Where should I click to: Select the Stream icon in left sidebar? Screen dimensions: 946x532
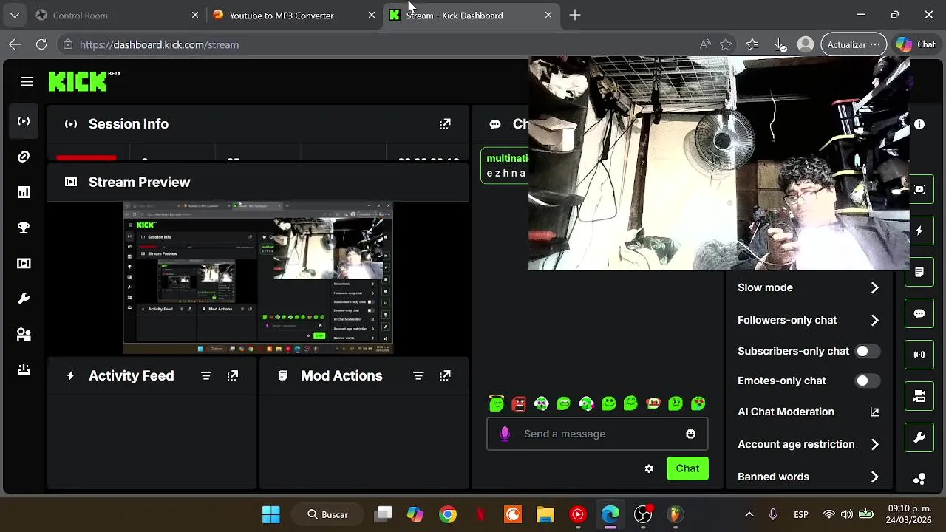[24, 121]
